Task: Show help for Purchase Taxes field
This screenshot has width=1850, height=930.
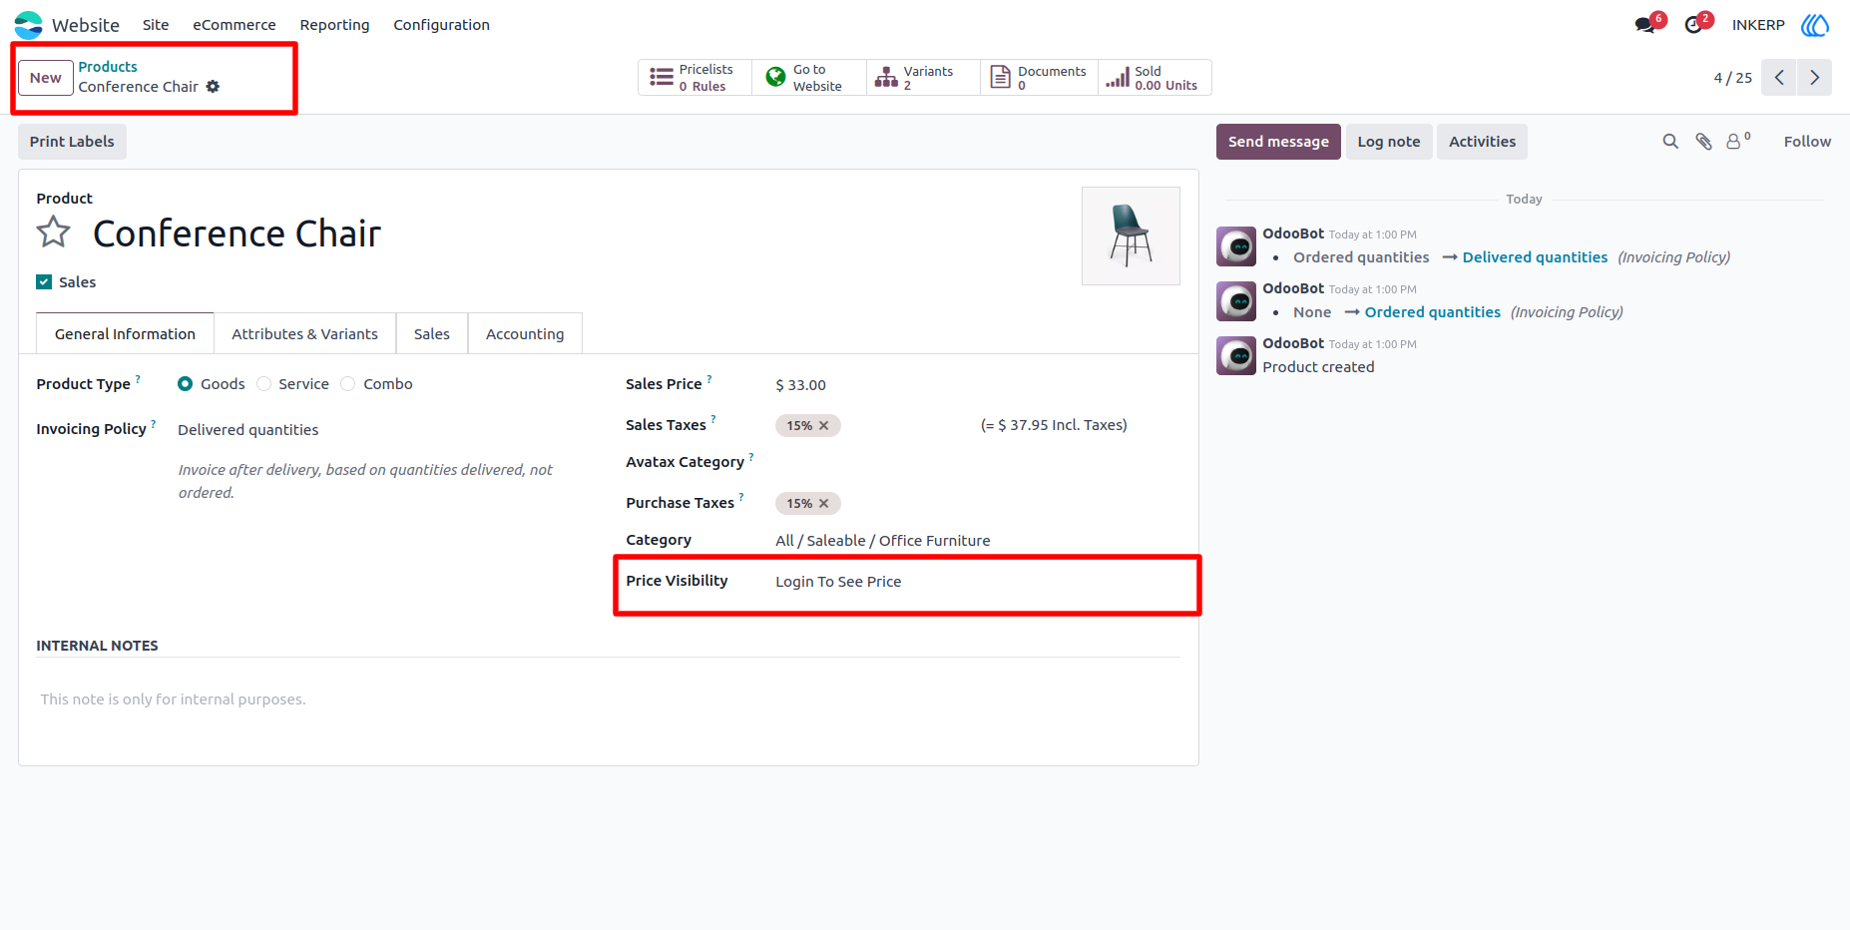Action: tap(741, 497)
